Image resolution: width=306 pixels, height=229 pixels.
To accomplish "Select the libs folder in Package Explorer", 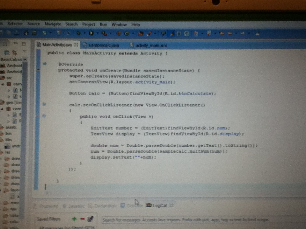I will click(x=6, y=140).
